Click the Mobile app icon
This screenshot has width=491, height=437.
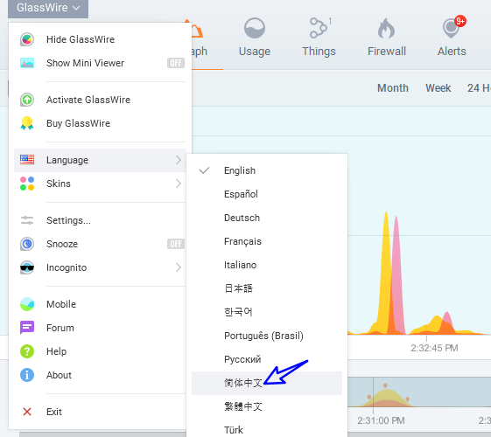(27, 304)
